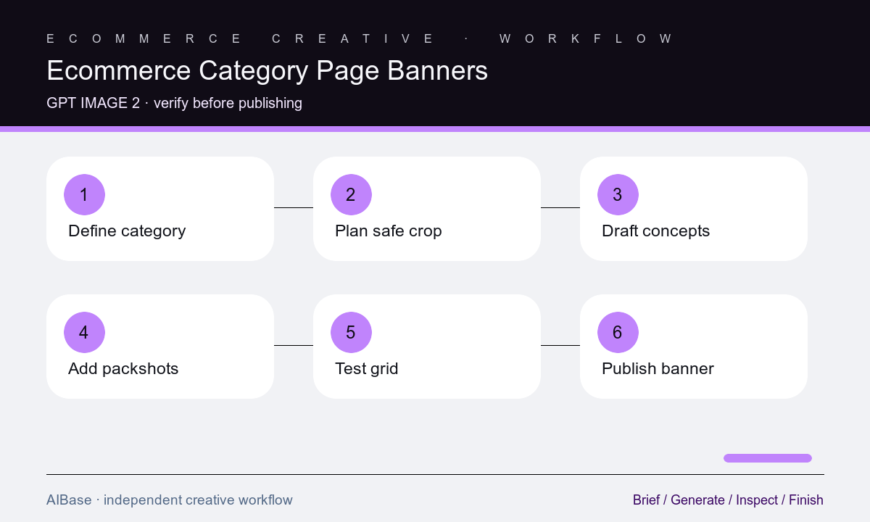Click the 'Ecommerce Category Page Banners' title
Viewport: 870px width, 522px height.
(267, 71)
